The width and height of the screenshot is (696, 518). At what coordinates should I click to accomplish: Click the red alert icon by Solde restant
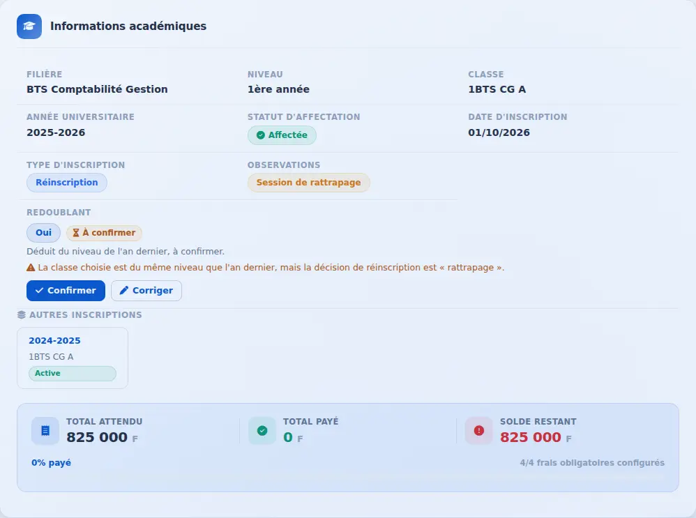click(479, 431)
